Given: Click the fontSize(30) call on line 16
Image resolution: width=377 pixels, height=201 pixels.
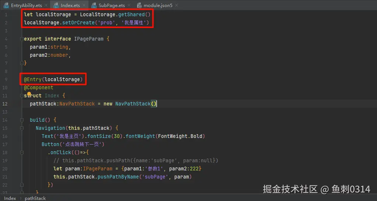Looking at the screenshot, I should 105,136.
